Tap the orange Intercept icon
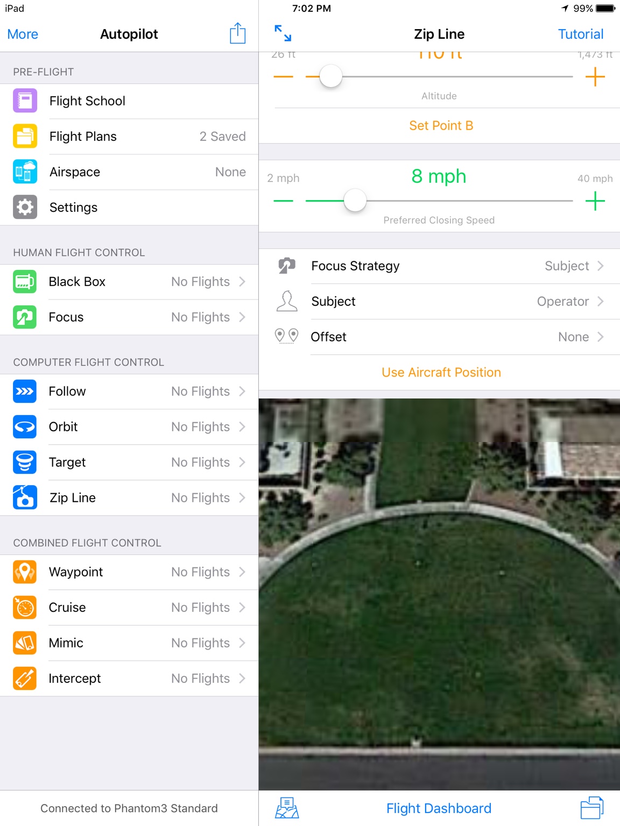This screenshot has height=826, width=620. [x=25, y=678]
